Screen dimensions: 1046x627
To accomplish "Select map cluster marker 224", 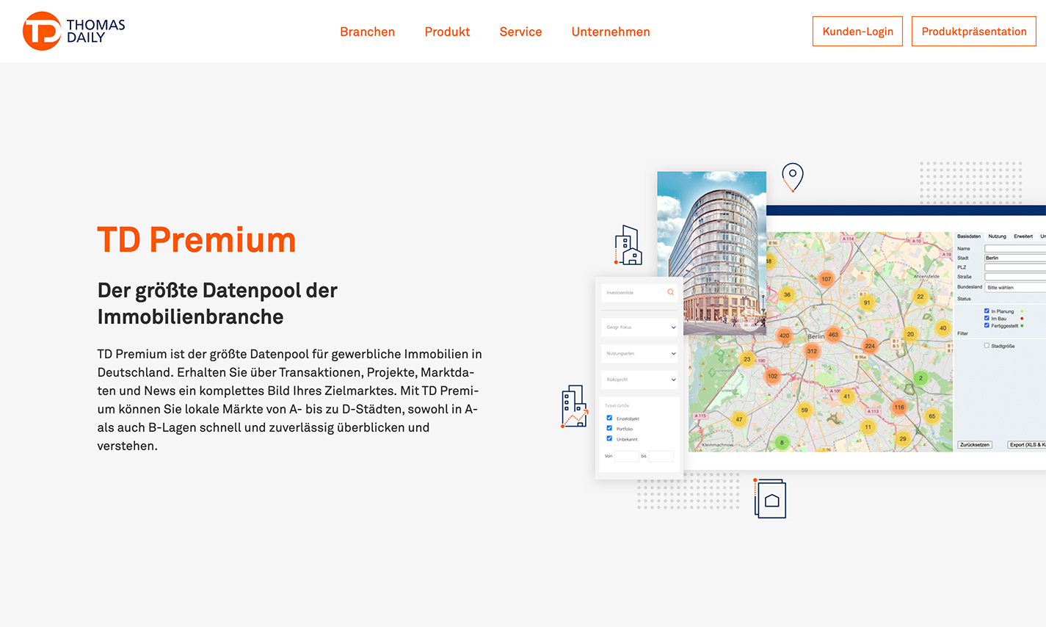I will (870, 346).
